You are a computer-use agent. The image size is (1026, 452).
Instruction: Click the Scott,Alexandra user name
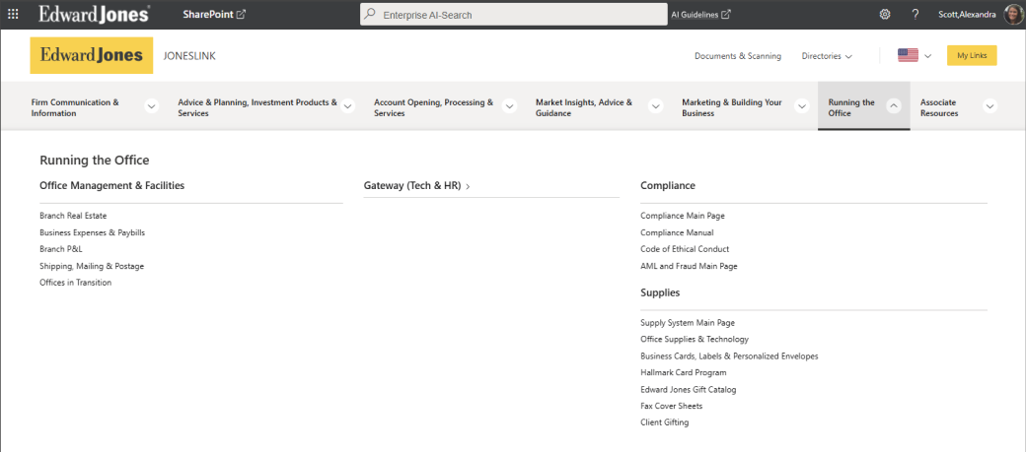967,15
